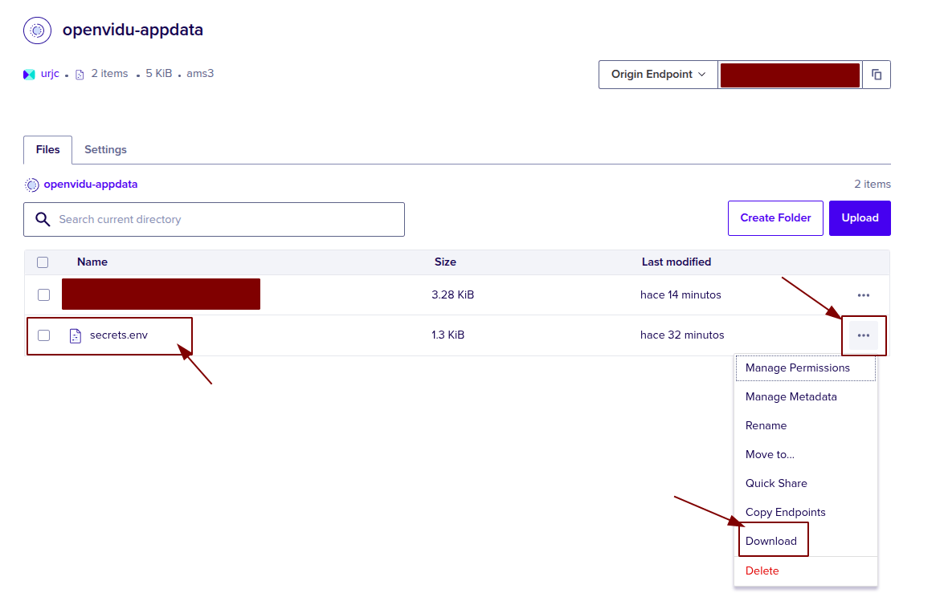Open the urjc project link

(x=50, y=74)
